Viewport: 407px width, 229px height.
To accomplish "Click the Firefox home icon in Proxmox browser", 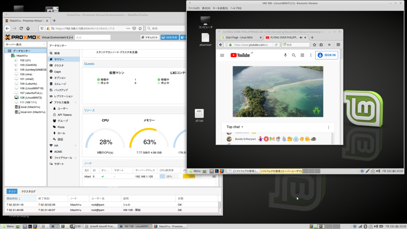I will pos(28,29).
